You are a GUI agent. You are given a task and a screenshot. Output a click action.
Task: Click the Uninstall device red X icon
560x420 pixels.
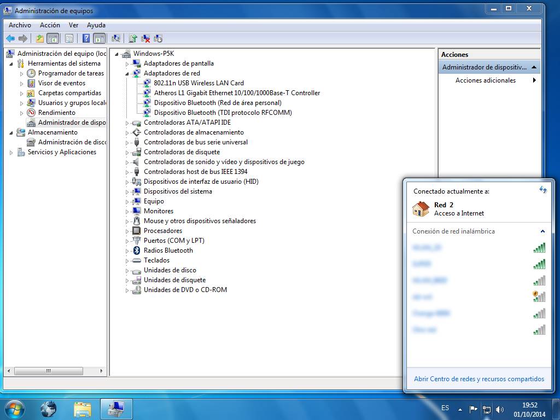(x=145, y=38)
